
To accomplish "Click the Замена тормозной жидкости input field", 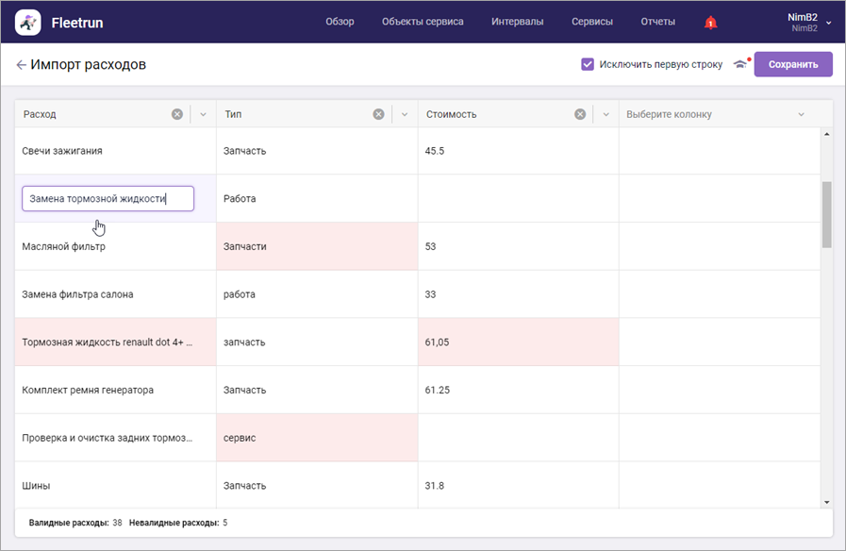I will [108, 199].
